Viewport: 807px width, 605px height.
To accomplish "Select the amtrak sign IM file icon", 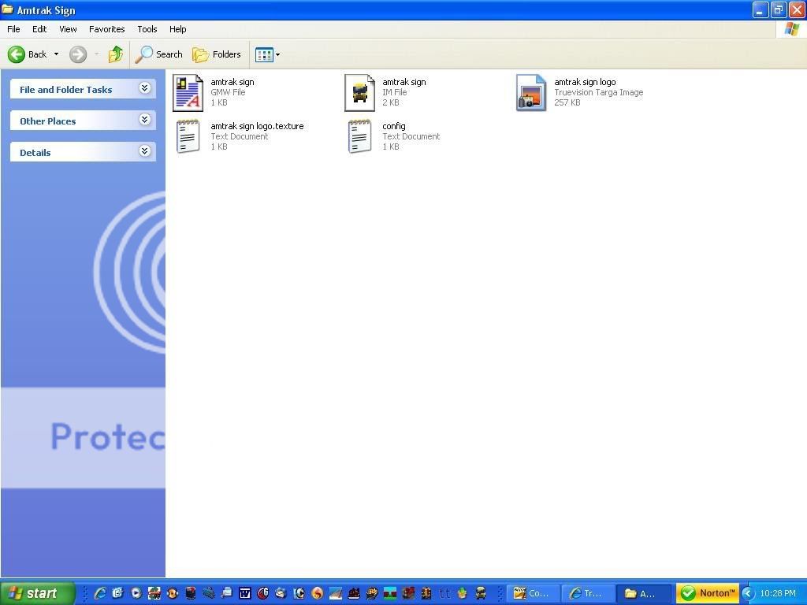I will [359, 93].
